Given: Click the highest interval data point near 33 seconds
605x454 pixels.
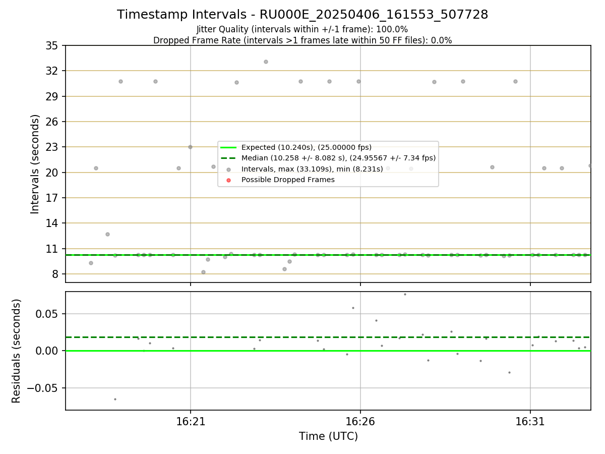Looking at the screenshot, I should [266, 62].
